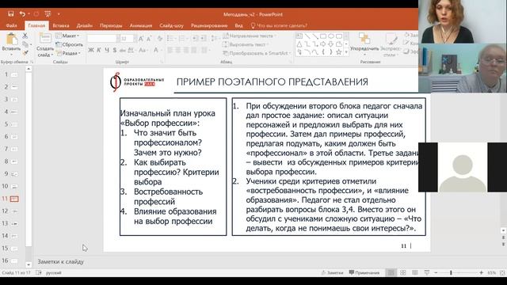Toggle underline Ч formatting
507x285 pixels.
(107, 50)
